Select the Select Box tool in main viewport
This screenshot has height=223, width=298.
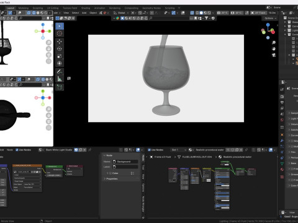click(60, 26)
